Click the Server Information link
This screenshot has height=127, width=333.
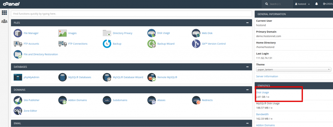pos(267,76)
